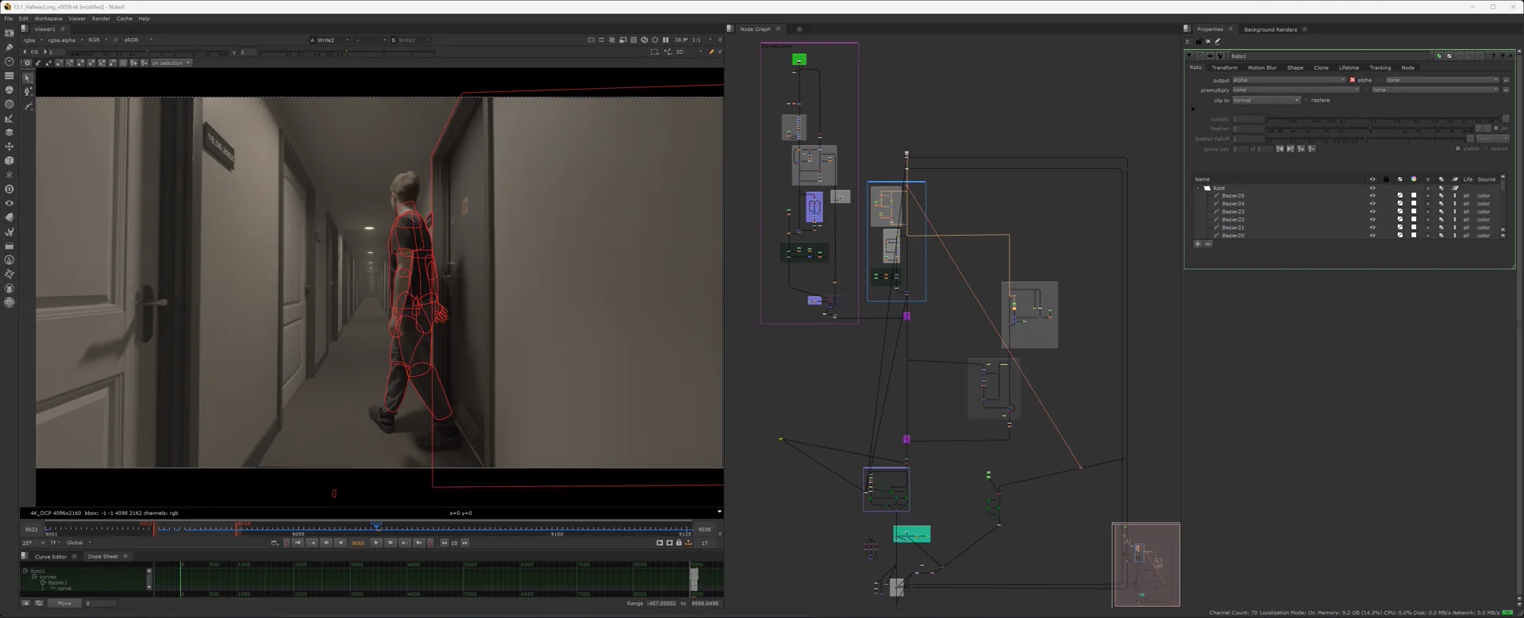The height and width of the screenshot is (618, 1524).
Task: Open the Workspace menu
Action: click(48, 18)
